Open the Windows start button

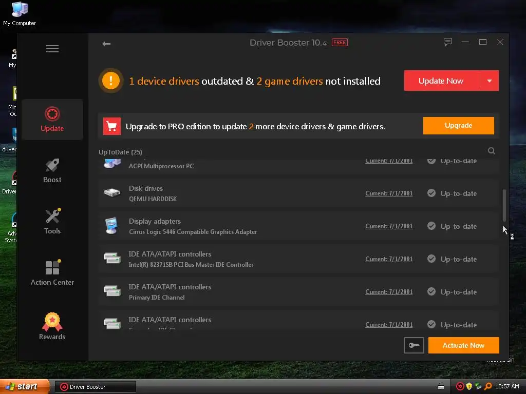[x=24, y=387]
